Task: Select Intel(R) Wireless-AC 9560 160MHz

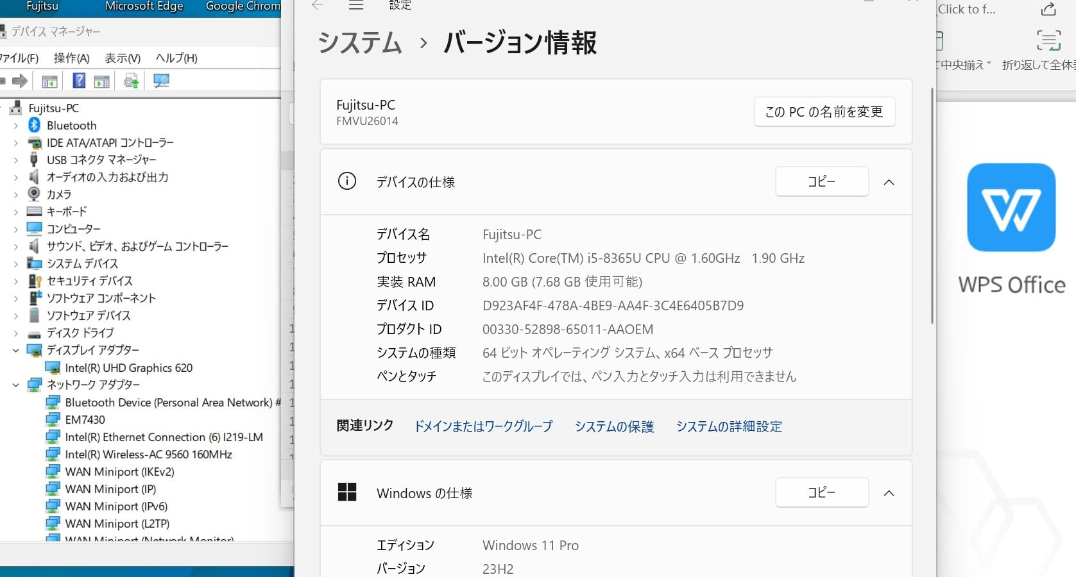Action: (148, 454)
